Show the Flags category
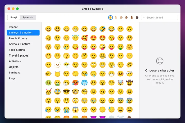The image size is (185, 123). [23, 78]
